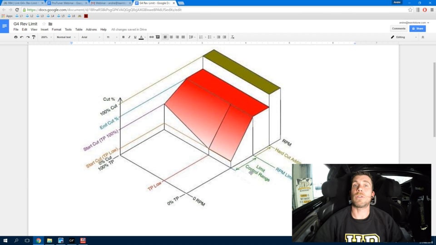The image size is (436, 245).
Task: Click the Undo arrow icon
Action: pos(22,37)
